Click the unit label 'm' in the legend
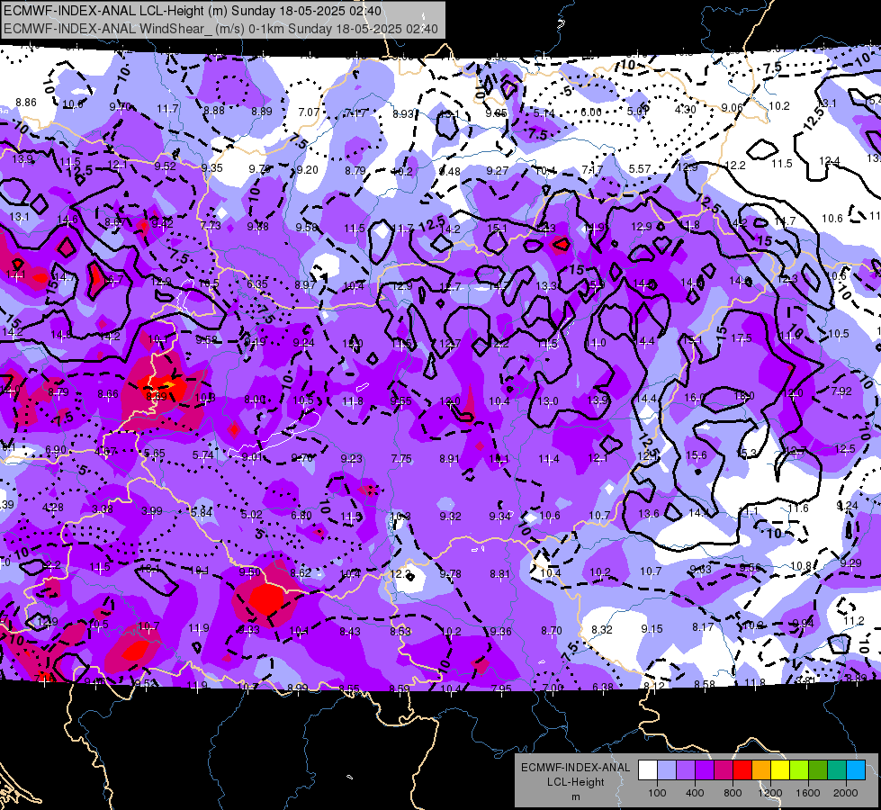The width and height of the screenshot is (881, 810). (576, 797)
